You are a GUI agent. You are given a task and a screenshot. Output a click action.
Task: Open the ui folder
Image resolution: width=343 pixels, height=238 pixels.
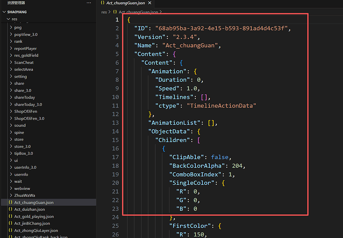click(x=16, y=160)
